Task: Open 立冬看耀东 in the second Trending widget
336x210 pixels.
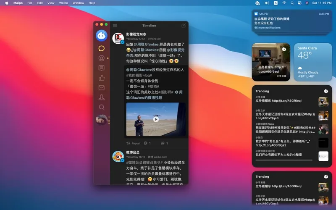Action: 278,186
